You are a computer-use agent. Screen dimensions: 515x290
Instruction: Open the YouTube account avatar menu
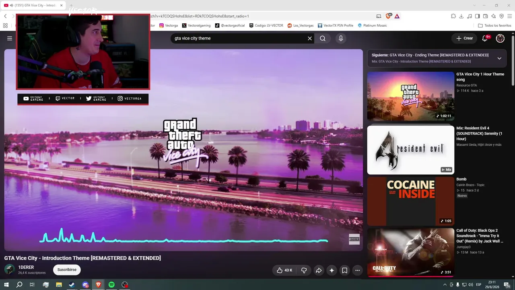pyautogui.click(x=500, y=38)
